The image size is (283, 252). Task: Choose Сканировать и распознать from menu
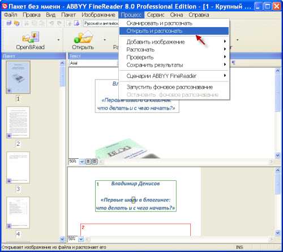[174, 23]
